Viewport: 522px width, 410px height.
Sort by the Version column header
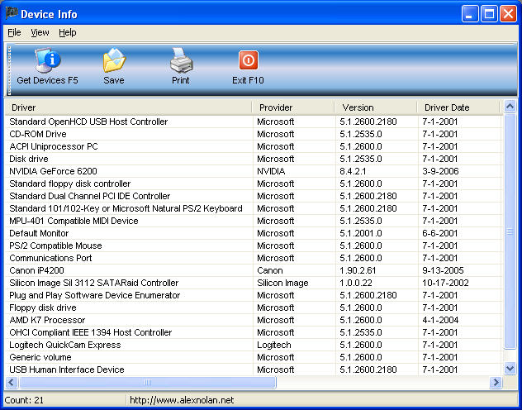(x=376, y=107)
